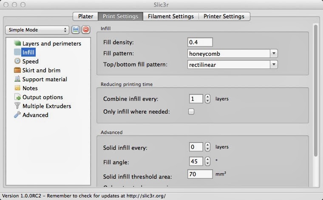The image size is (323, 200).
Task: Open the Notes settings page
Action: (30, 88)
